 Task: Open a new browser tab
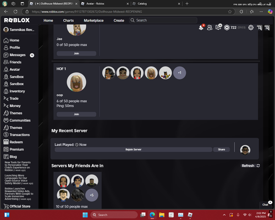187,4
